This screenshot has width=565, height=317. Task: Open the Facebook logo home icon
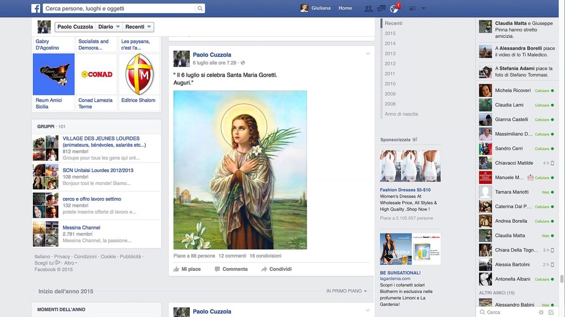pyautogui.click(x=36, y=8)
